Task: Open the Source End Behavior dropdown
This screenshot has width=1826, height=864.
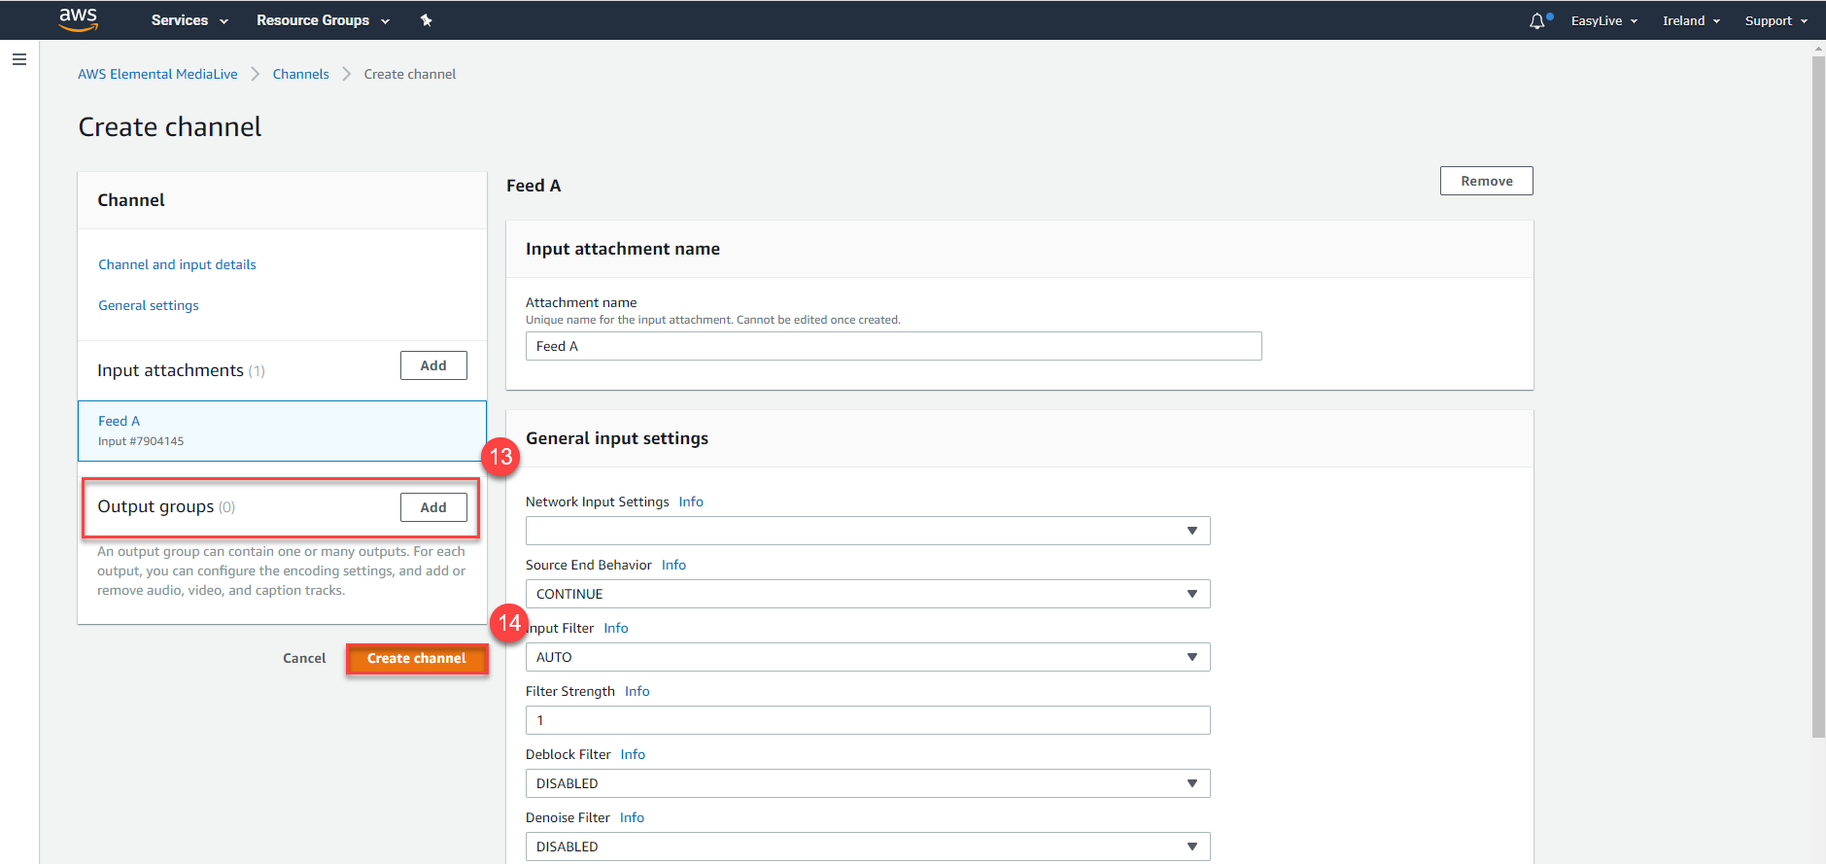Action: pos(868,594)
